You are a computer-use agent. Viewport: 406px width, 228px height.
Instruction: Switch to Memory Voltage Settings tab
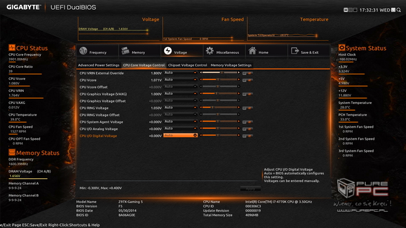231,65
